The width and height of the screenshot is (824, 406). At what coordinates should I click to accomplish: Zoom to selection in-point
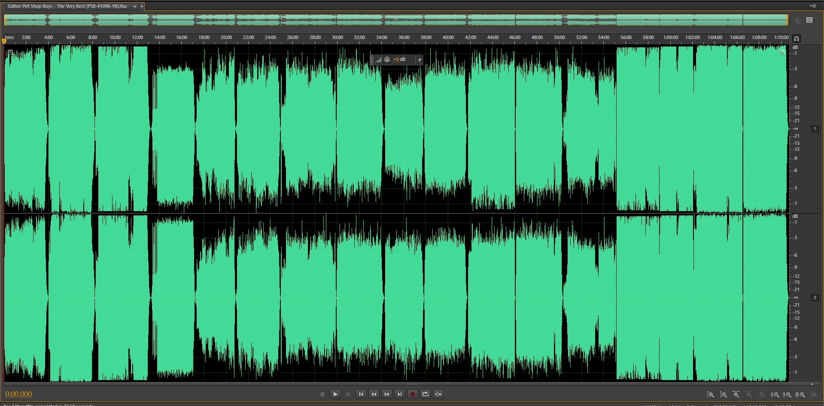(x=775, y=394)
